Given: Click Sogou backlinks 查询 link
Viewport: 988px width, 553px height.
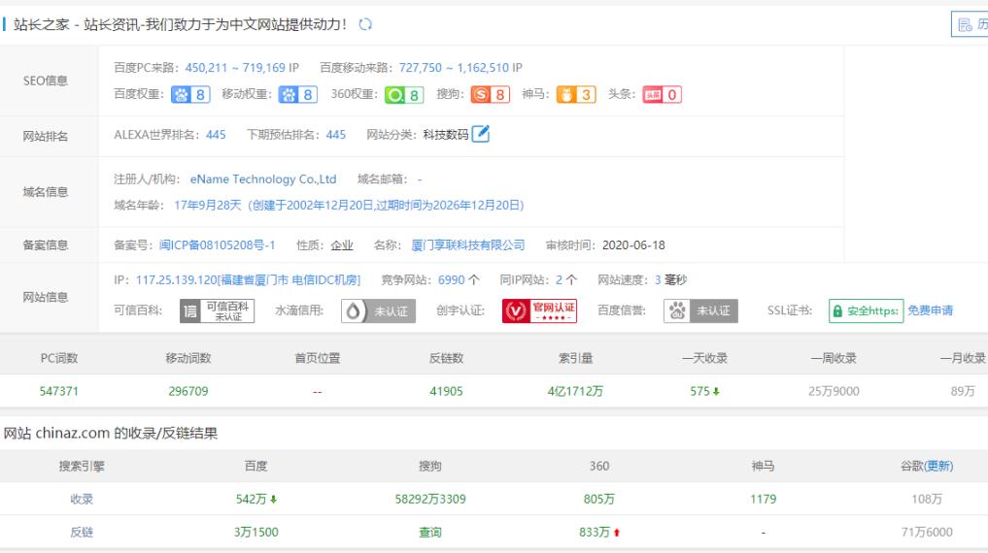Looking at the screenshot, I should [430, 533].
